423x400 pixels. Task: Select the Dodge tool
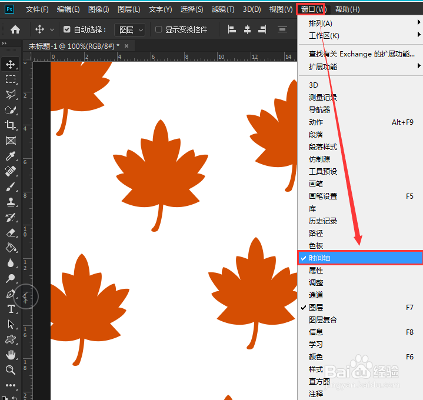(x=11, y=278)
